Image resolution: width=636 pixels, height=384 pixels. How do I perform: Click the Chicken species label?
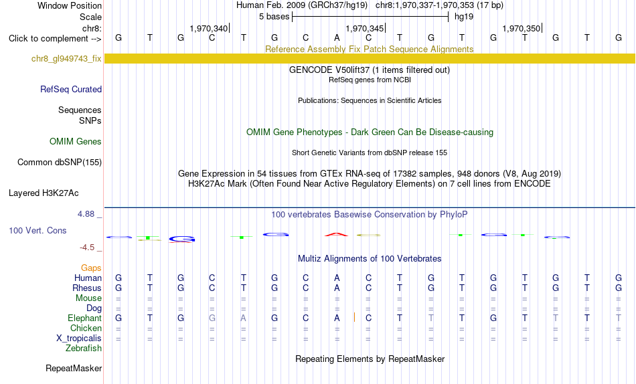(x=86, y=328)
